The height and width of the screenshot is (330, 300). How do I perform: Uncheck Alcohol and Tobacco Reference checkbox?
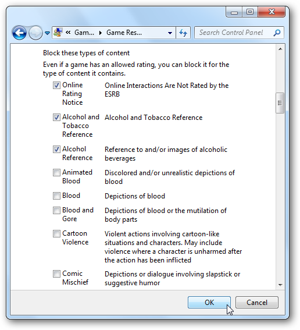(x=56, y=117)
